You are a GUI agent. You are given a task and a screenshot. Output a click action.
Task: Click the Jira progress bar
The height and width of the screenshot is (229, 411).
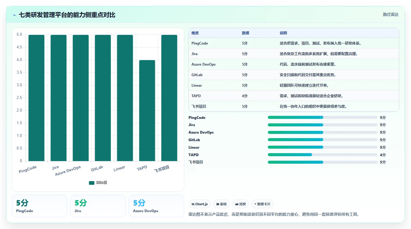[323, 125]
